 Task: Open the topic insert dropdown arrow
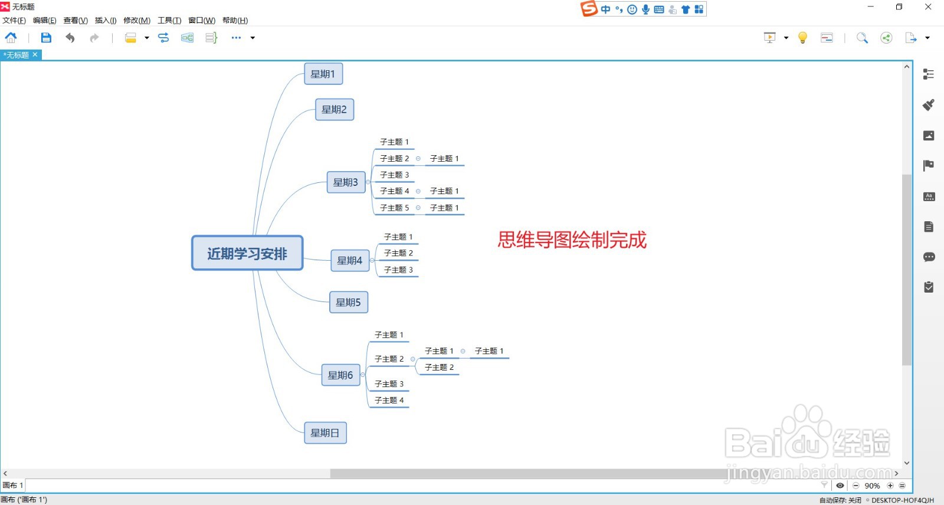pyautogui.click(x=146, y=38)
